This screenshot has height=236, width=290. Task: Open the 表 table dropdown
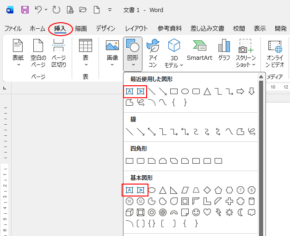(86, 53)
